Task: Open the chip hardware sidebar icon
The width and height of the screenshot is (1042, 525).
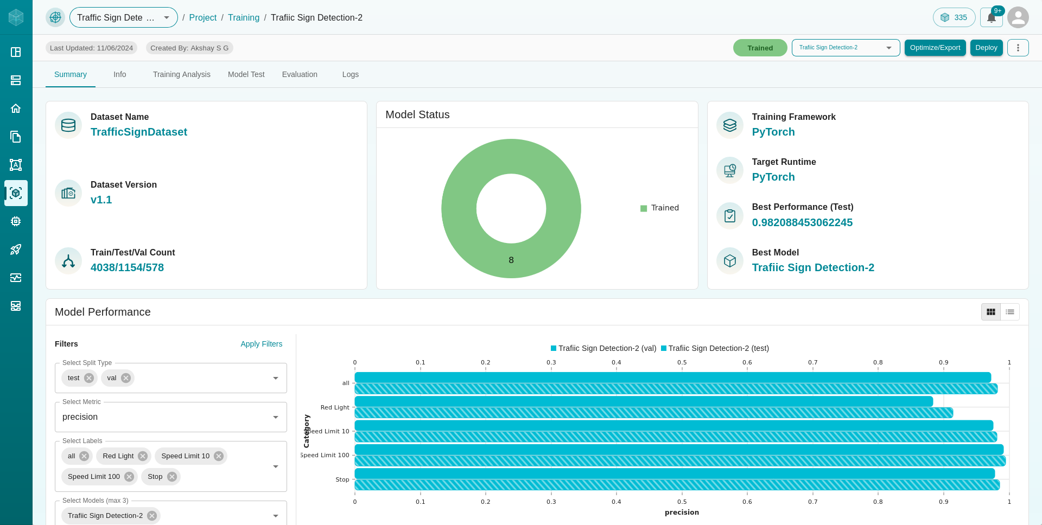Action: [x=16, y=221]
